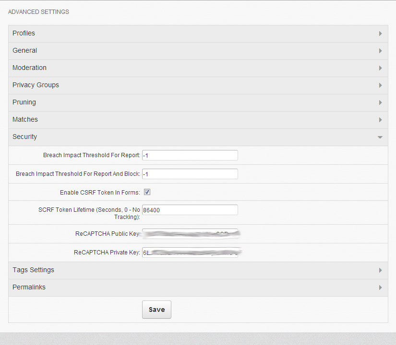Click the arrow icon on General row

pyautogui.click(x=380, y=51)
